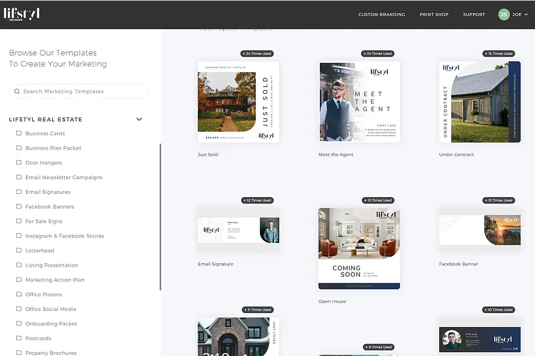
Task: Open the Meet the Agent template thumbnail
Action: [359, 102]
